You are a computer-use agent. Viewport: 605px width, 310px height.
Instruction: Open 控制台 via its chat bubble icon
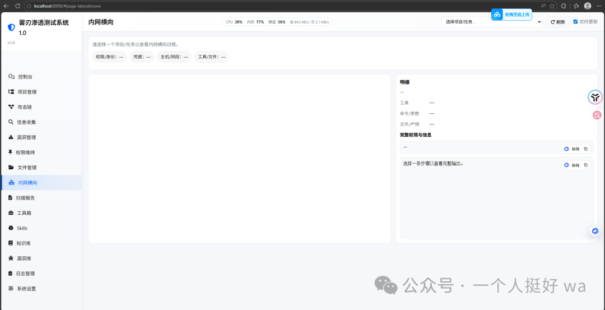click(12, 77)
